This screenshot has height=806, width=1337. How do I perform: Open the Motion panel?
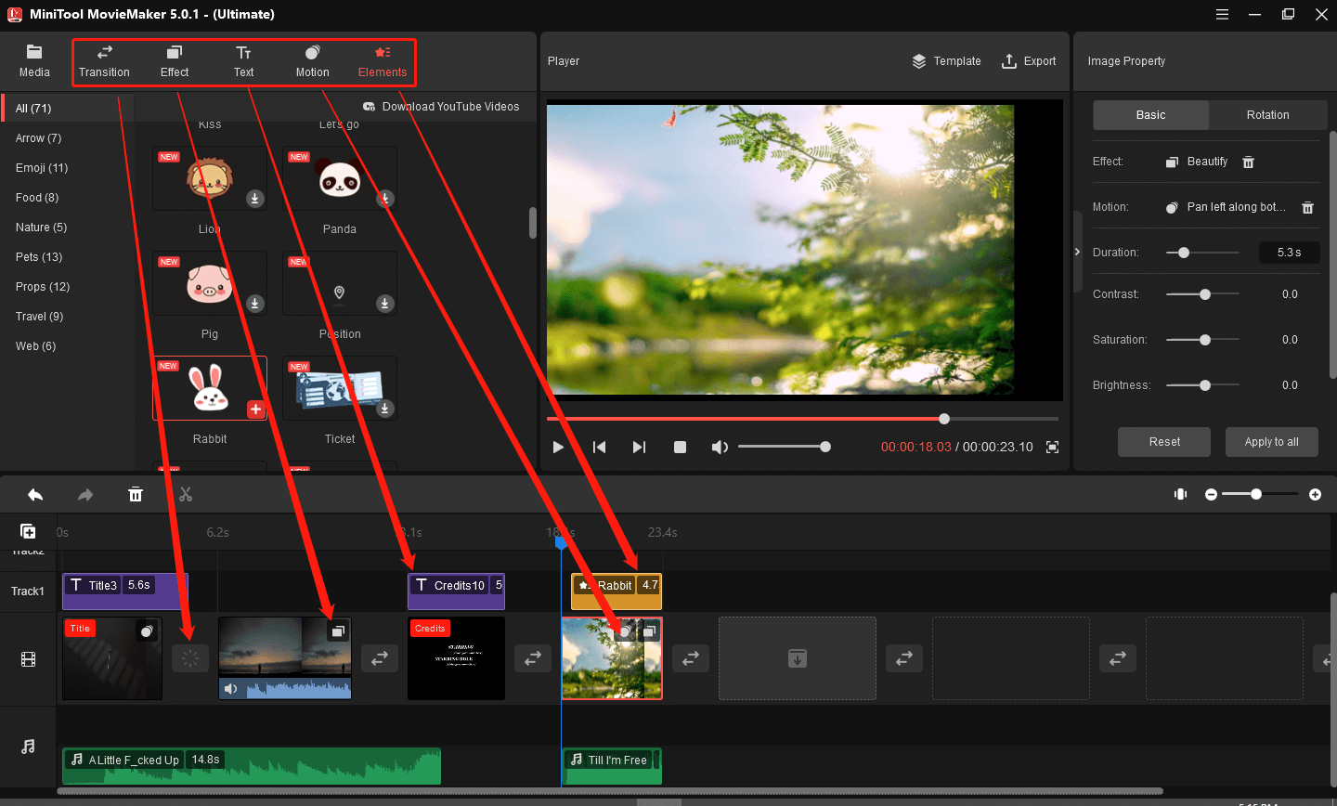[312, 61]
